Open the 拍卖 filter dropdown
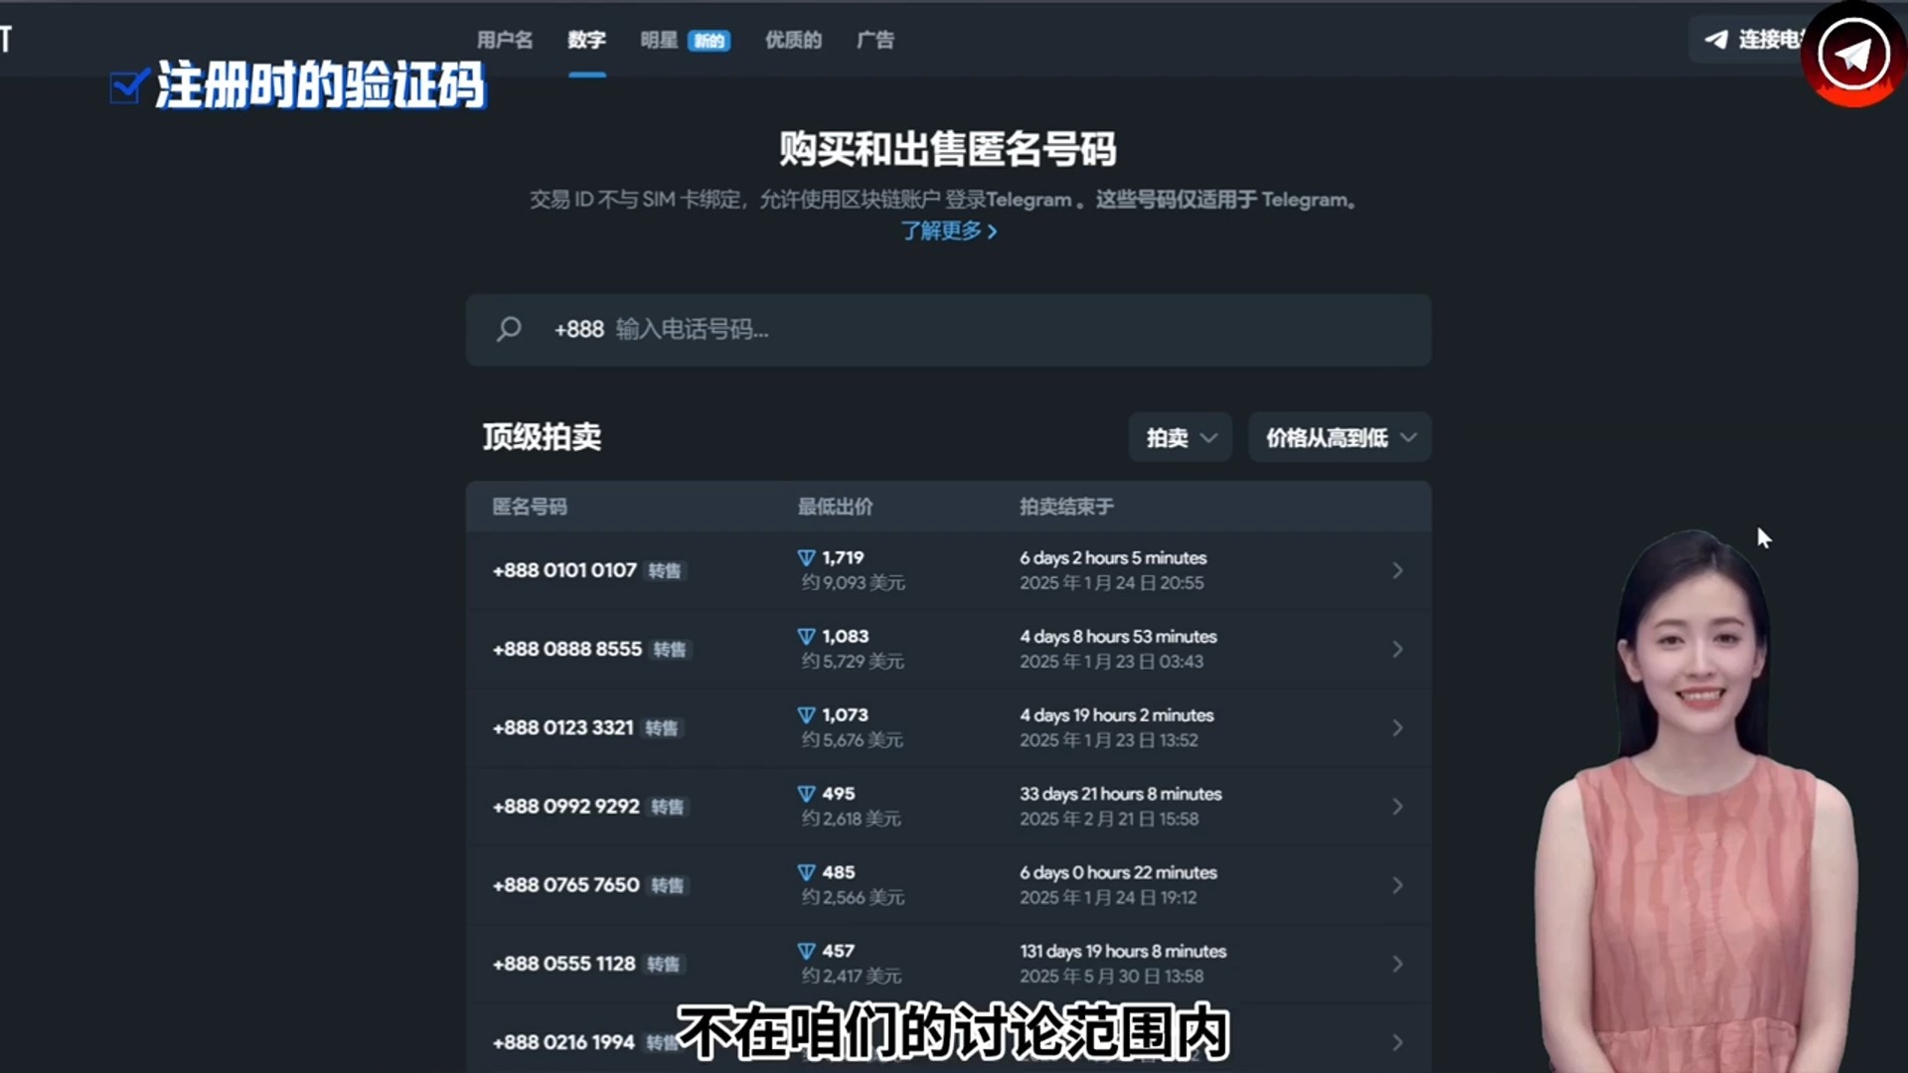 point(1181,437)
